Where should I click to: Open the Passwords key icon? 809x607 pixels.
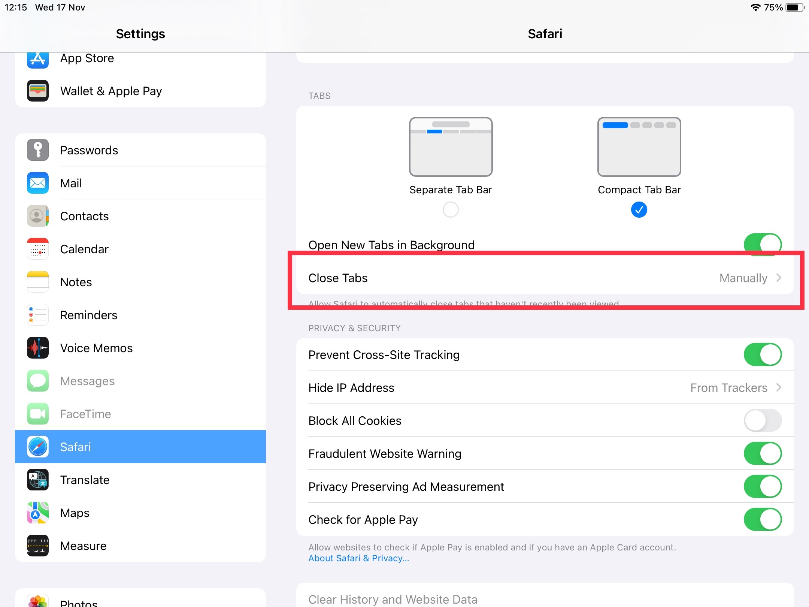coord(37,150)
